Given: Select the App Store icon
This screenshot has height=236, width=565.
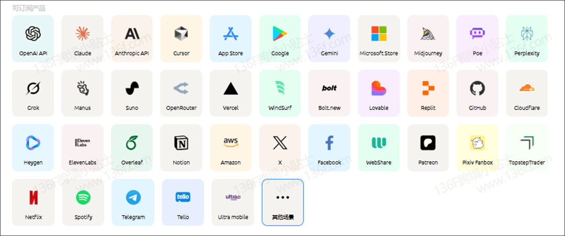Looking at the screenshot, I should coord(231,33).
